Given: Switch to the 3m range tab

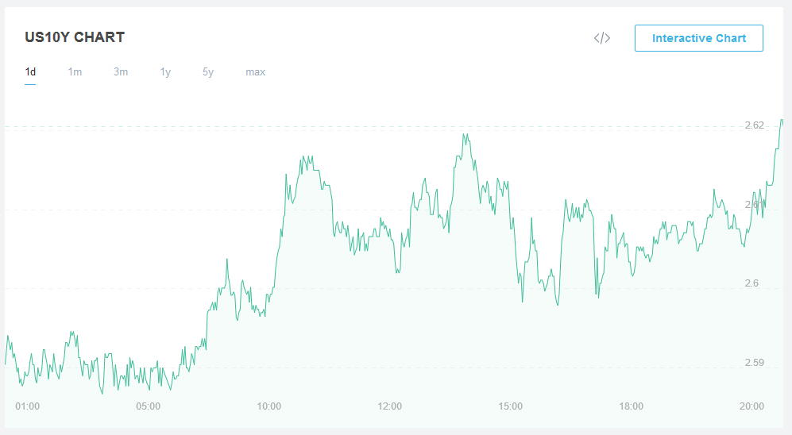Looking at the screenshot, I should [121, 72].
